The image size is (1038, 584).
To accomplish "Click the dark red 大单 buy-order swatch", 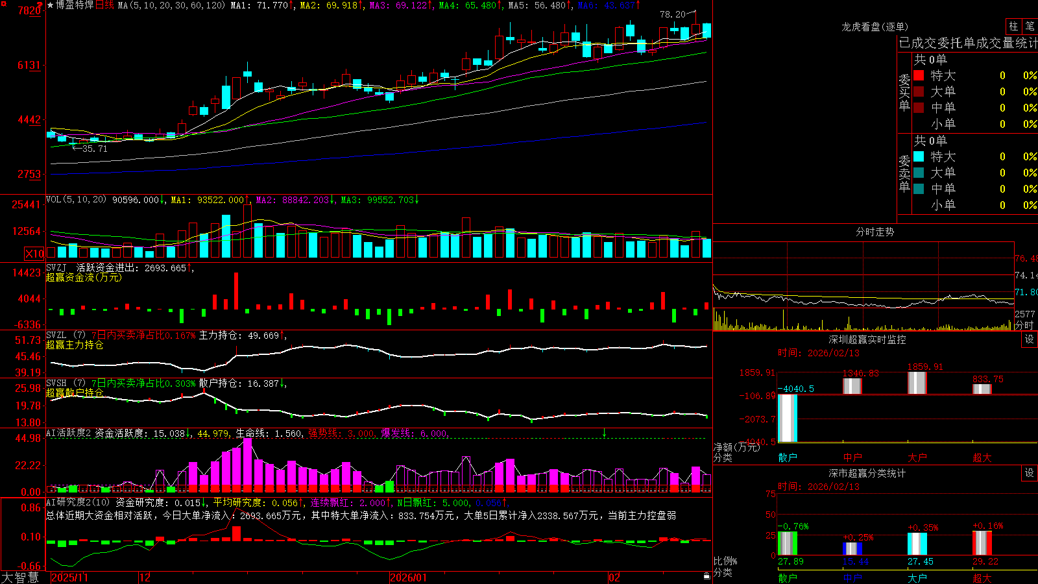I will (x=919, y=91).
